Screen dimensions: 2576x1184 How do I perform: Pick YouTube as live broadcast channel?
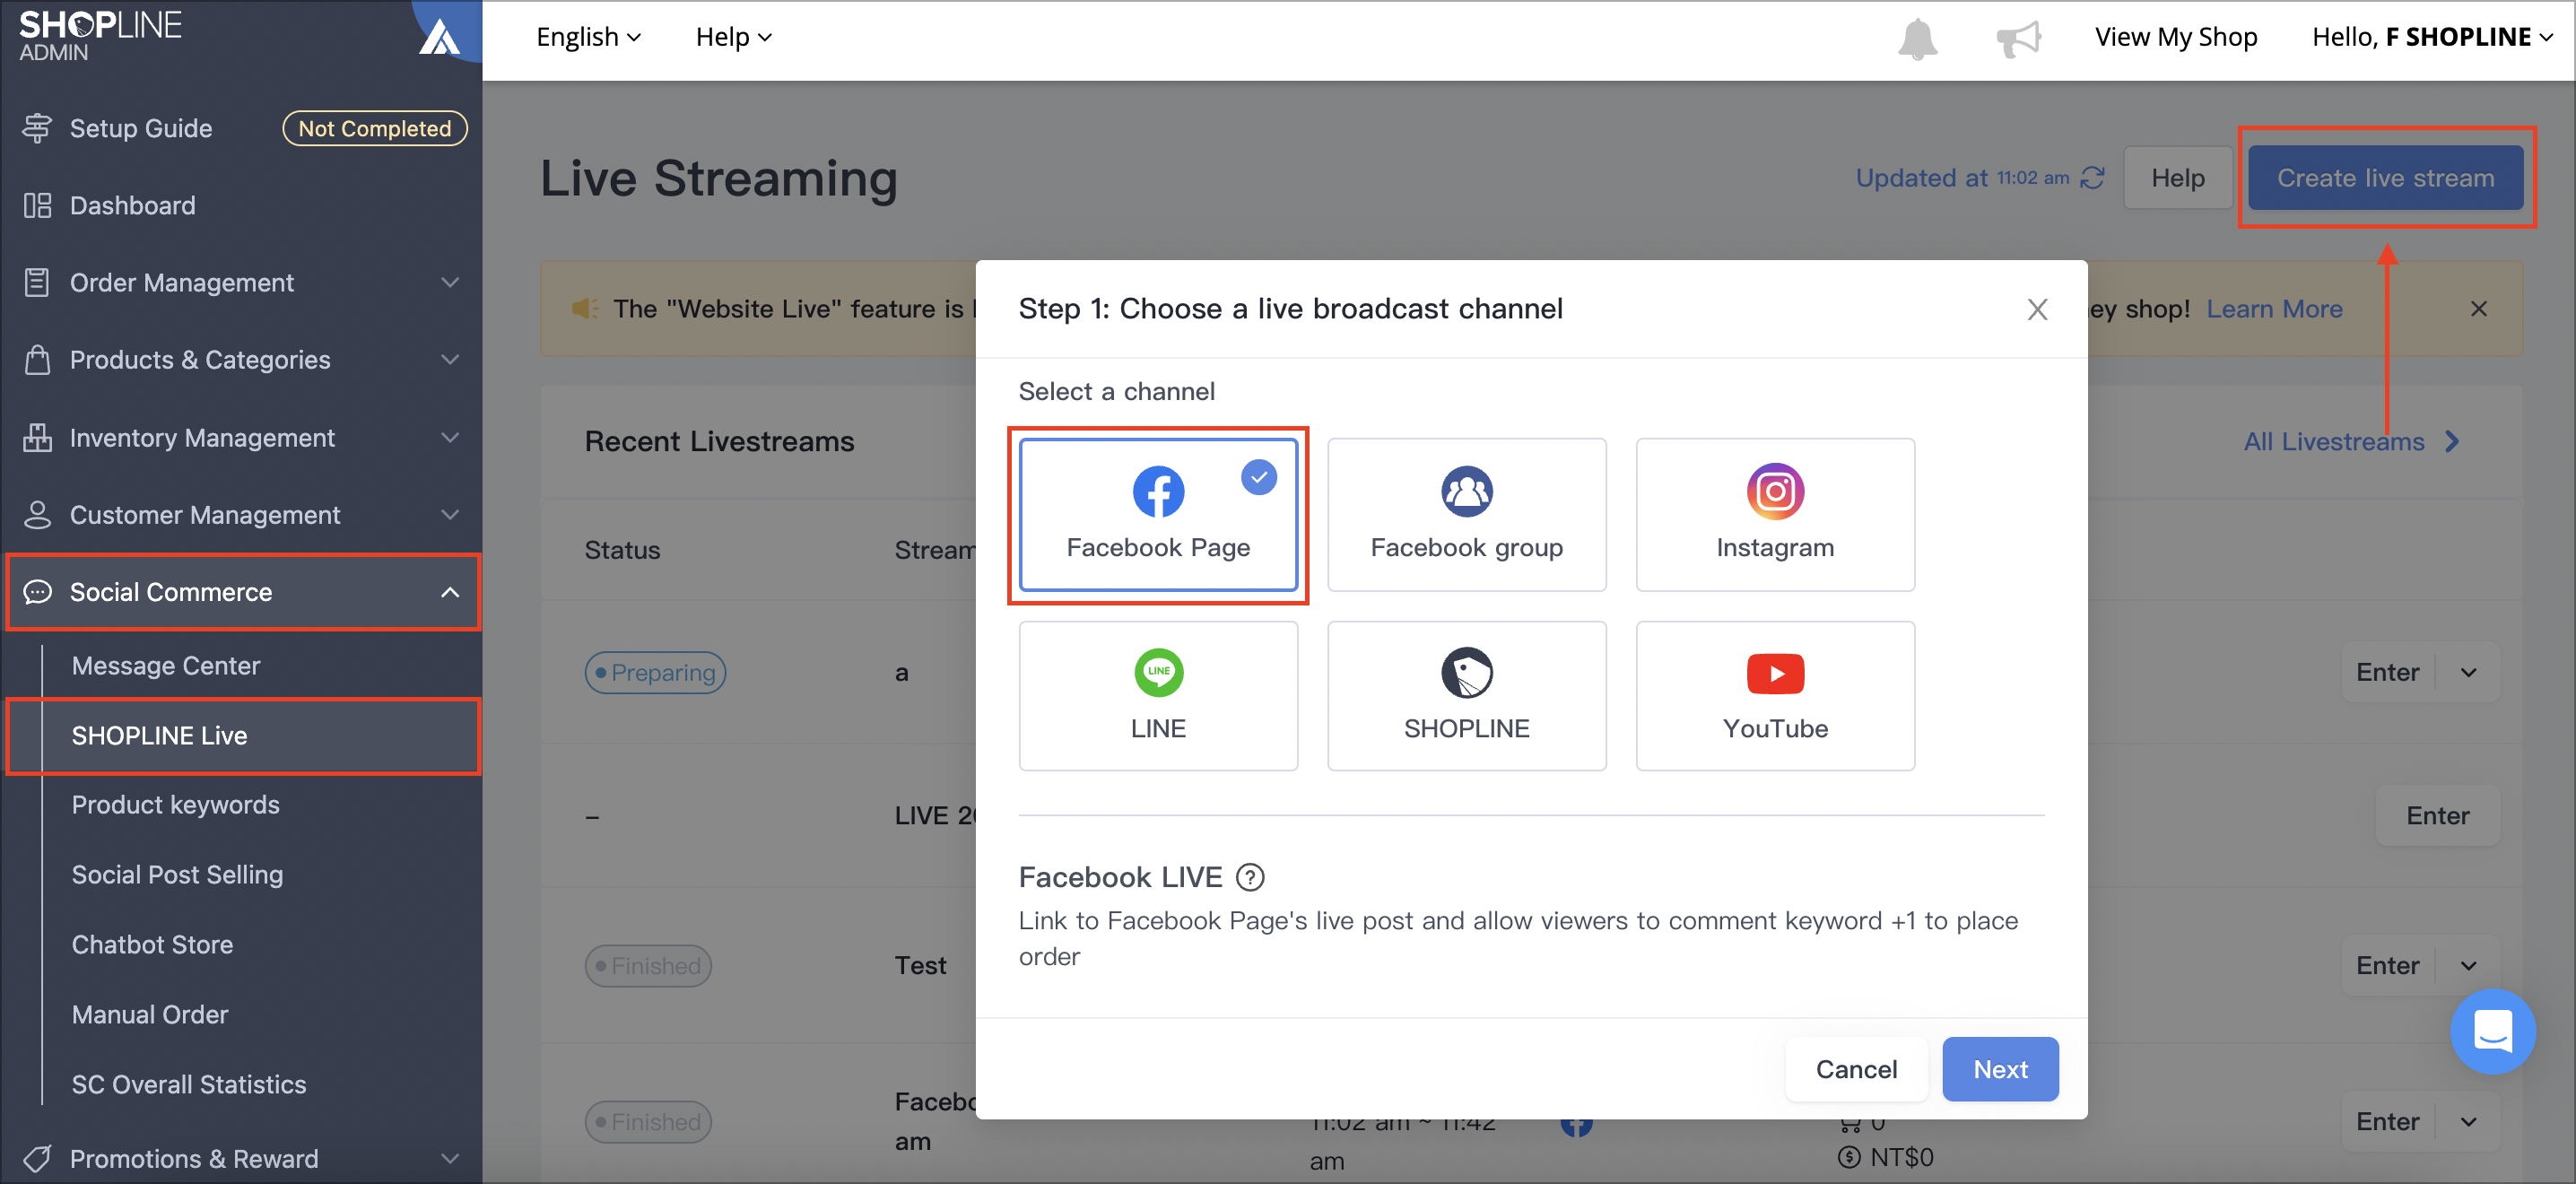pyautogui.click(x=1775, y=696)
